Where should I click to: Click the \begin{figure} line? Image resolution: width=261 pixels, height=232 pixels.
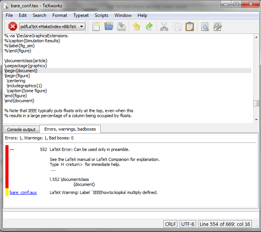coord(17,76)
